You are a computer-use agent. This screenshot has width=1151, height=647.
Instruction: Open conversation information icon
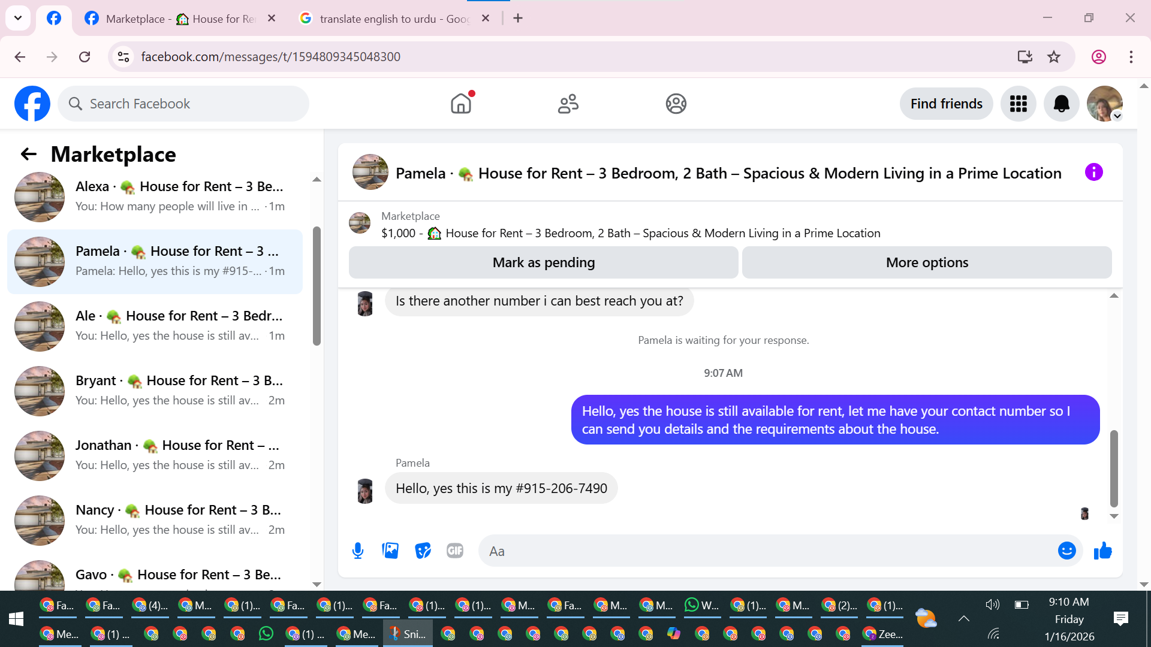(1093, 173)
